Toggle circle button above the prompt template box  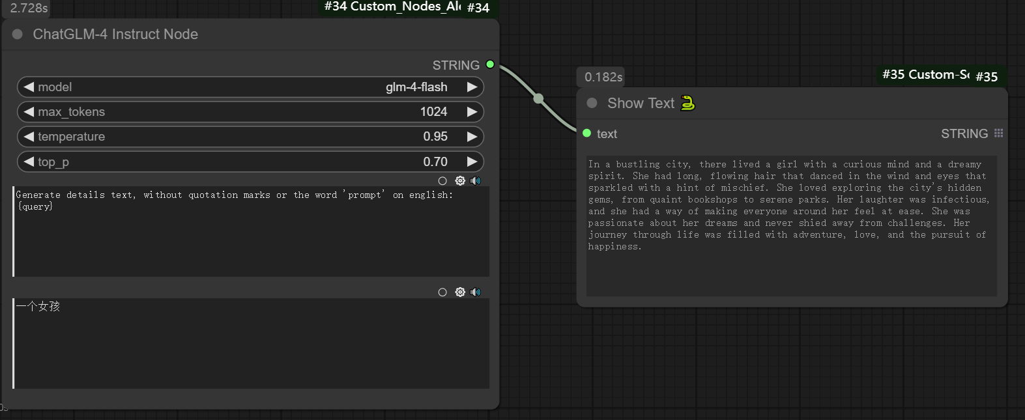[442, 181]
